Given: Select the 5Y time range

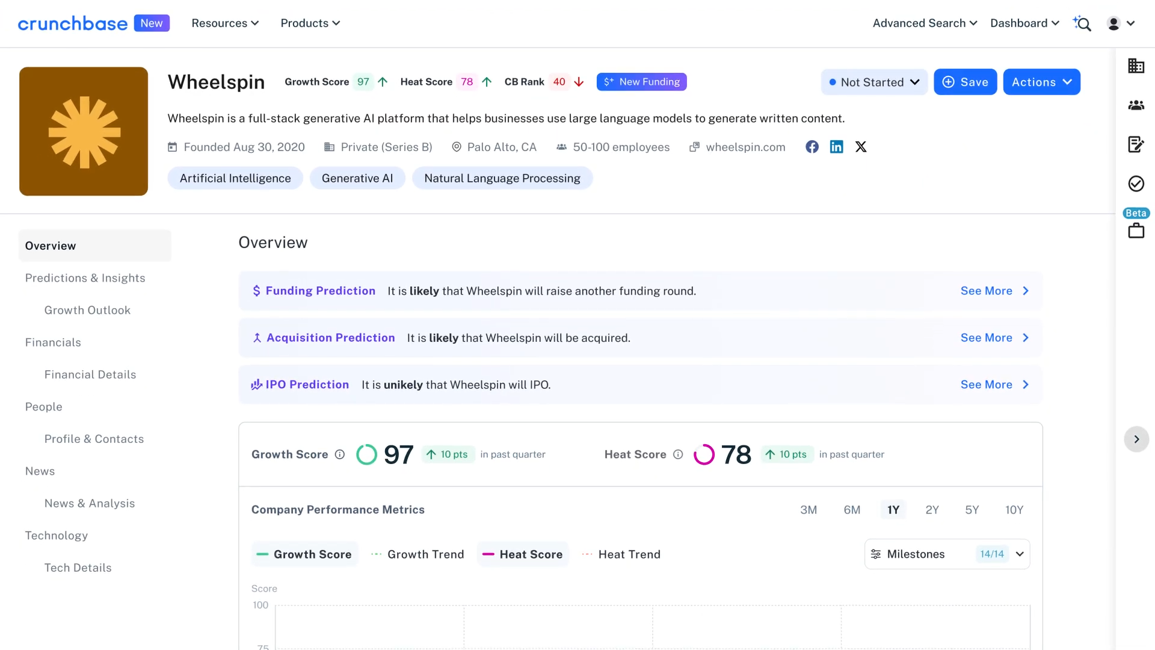Looking at the screenshot, I should click(x=972, y=510).
